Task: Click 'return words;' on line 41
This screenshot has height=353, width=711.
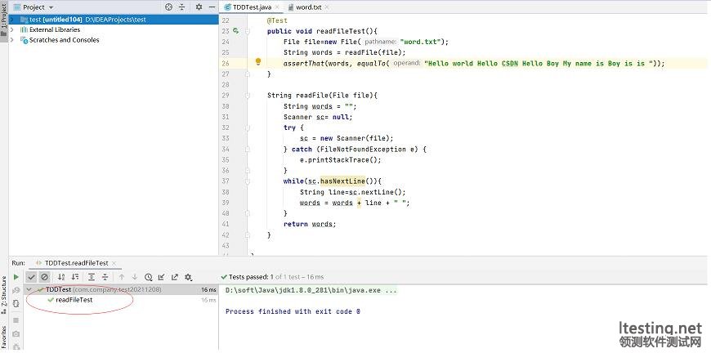Action: click(x=310, y=225)
